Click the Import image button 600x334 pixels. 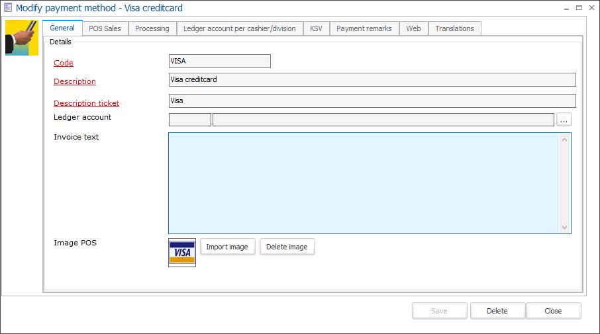pos(227,247)
